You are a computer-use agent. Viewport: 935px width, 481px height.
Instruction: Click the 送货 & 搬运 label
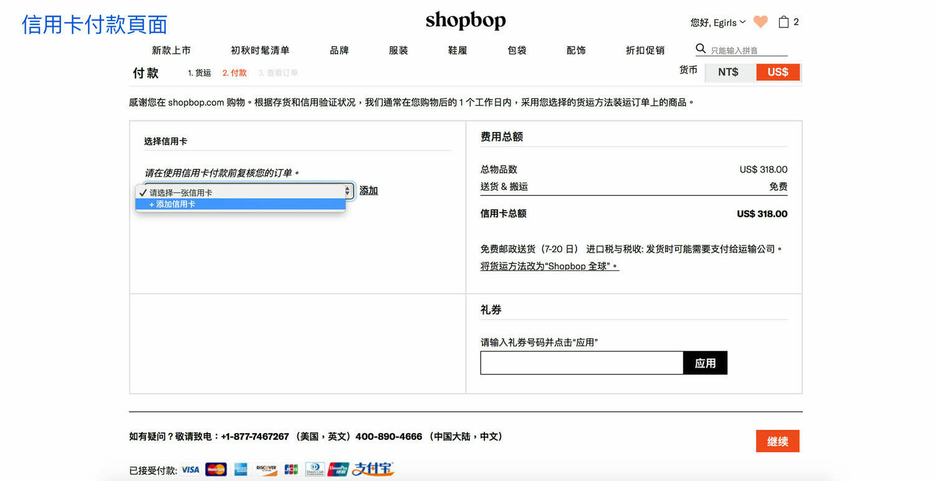(x=504, y=186)
